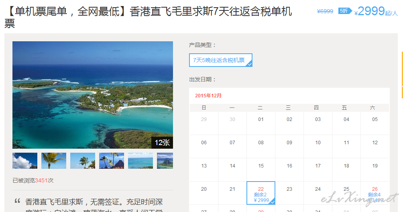Image resolution: width=403 pixels, height=212 pixels.
Task: Click calendar date 08
Action: [261, 142]
